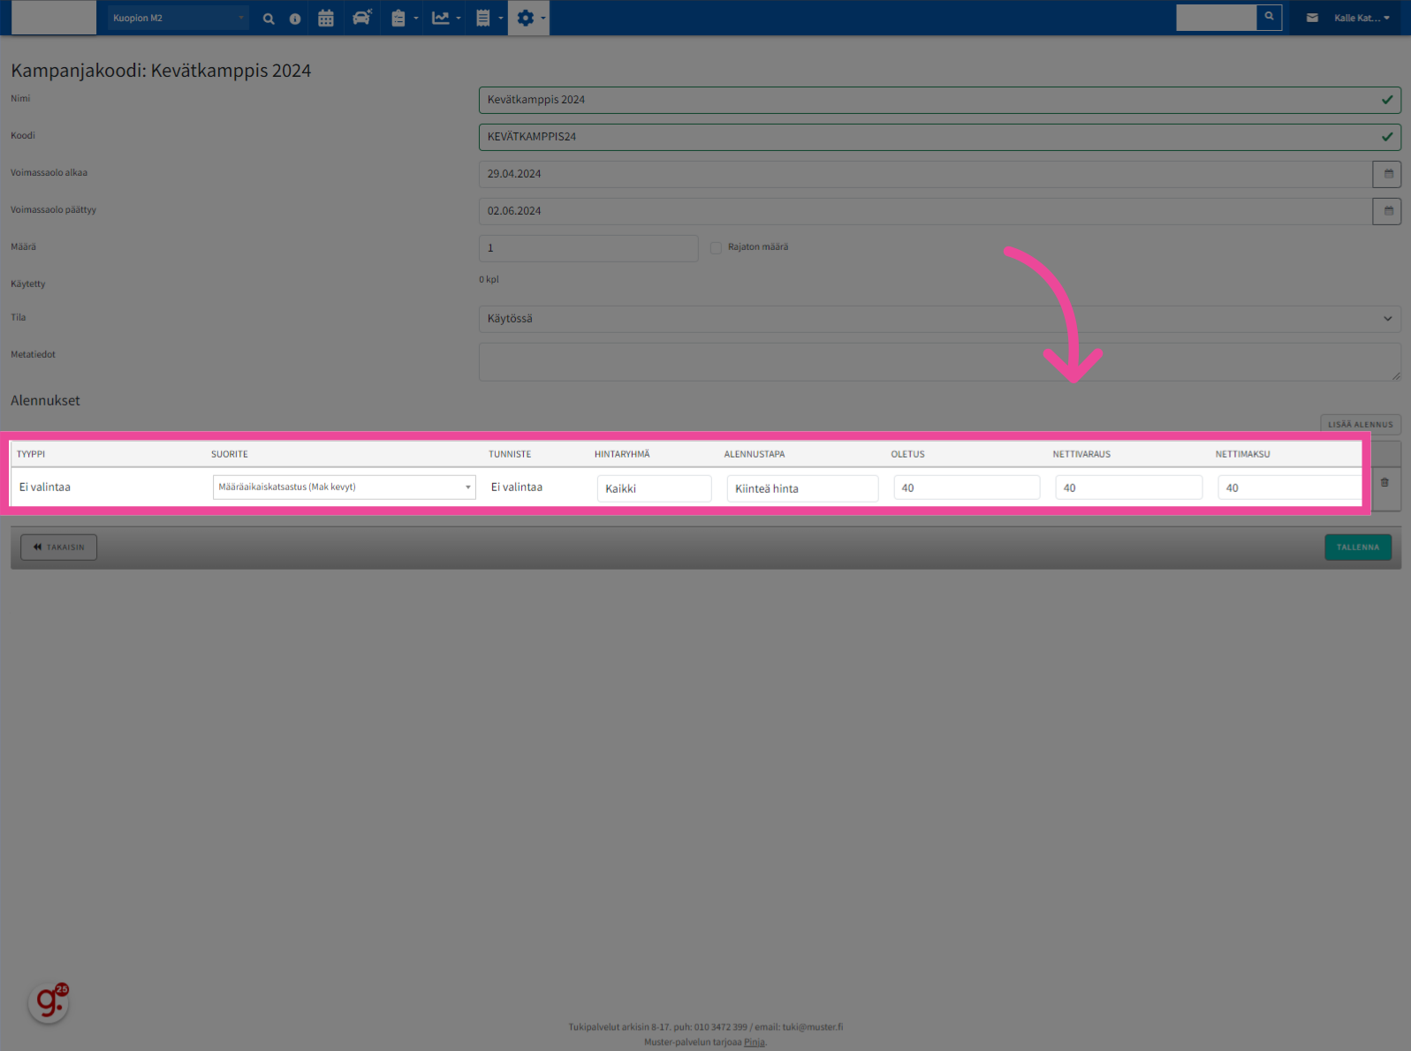Click the Lisää alennus button
The width and height of the screenshot is (1411, 1051).
(1361, 424)
